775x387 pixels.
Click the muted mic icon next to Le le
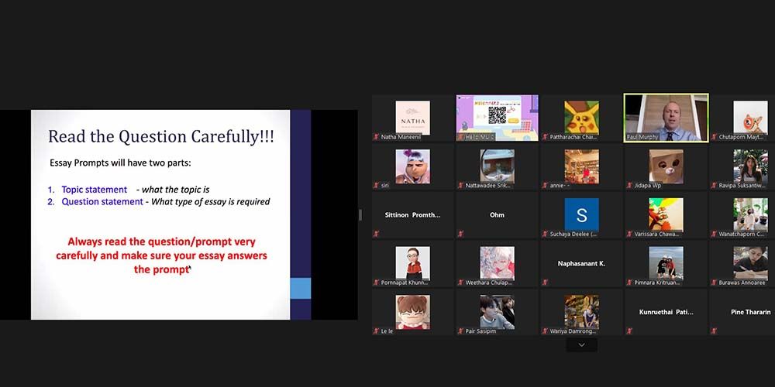[377, 330]
